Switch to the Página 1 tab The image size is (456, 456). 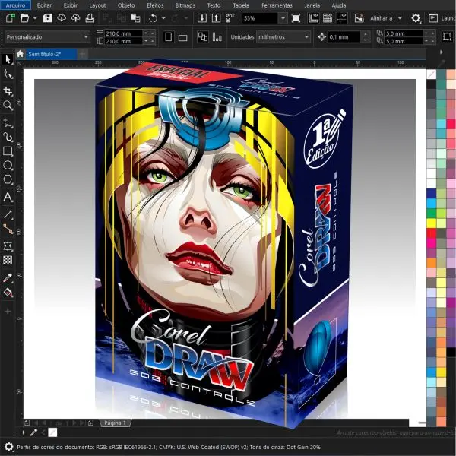pos(114,423)
